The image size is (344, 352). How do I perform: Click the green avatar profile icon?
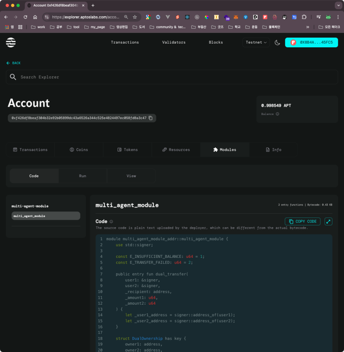[328, 17]
